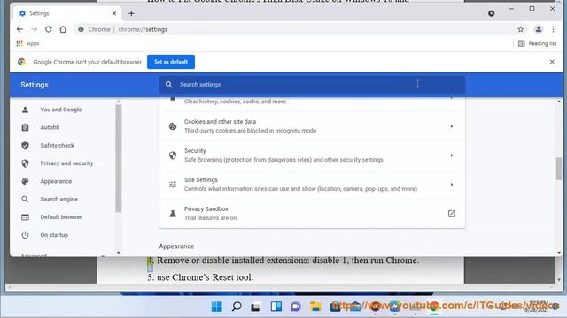Dismiss the default browser notification bar
The image size is (567, 318).
[552, 62]
